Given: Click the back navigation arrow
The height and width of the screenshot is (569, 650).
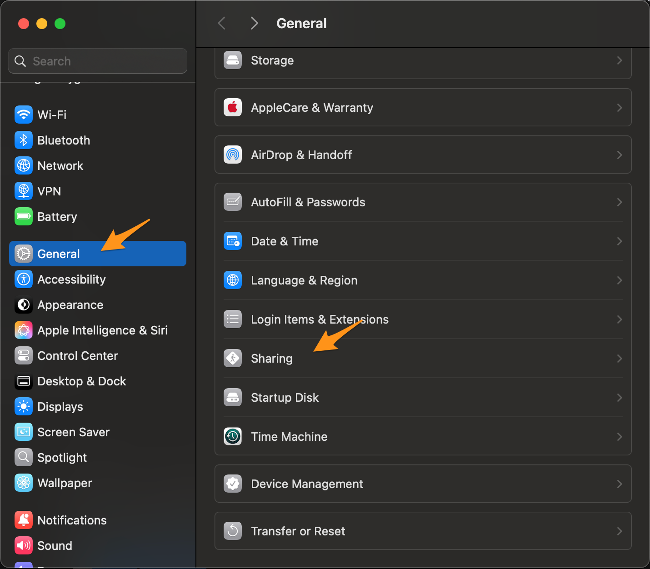Looking at the screenshot, I should pyautogui.click(x=221, y=23).
